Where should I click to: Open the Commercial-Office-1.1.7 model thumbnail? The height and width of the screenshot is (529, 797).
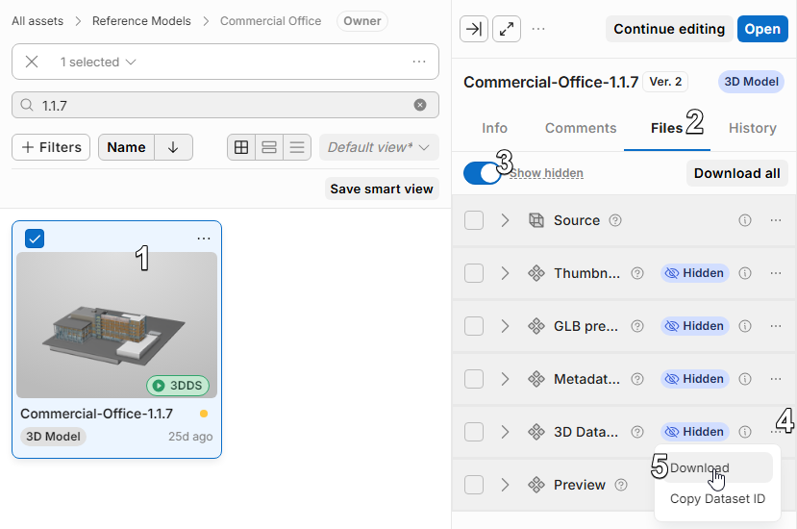pyautogui.click(x=116, y=325)
